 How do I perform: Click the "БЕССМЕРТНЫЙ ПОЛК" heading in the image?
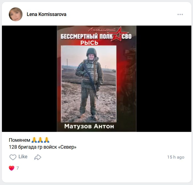[87, 37]
